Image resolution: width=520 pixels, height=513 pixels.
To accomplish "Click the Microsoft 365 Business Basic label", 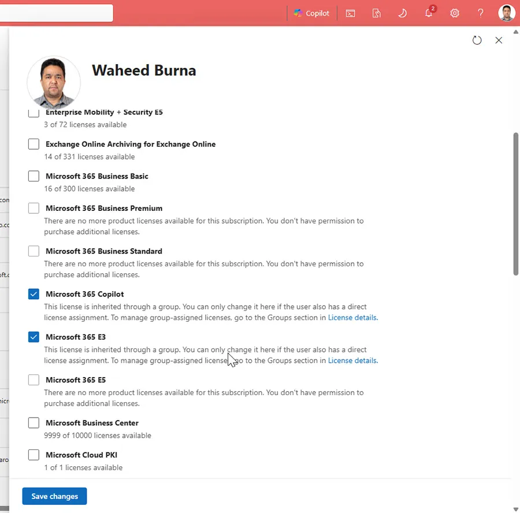I will [97, 176].
